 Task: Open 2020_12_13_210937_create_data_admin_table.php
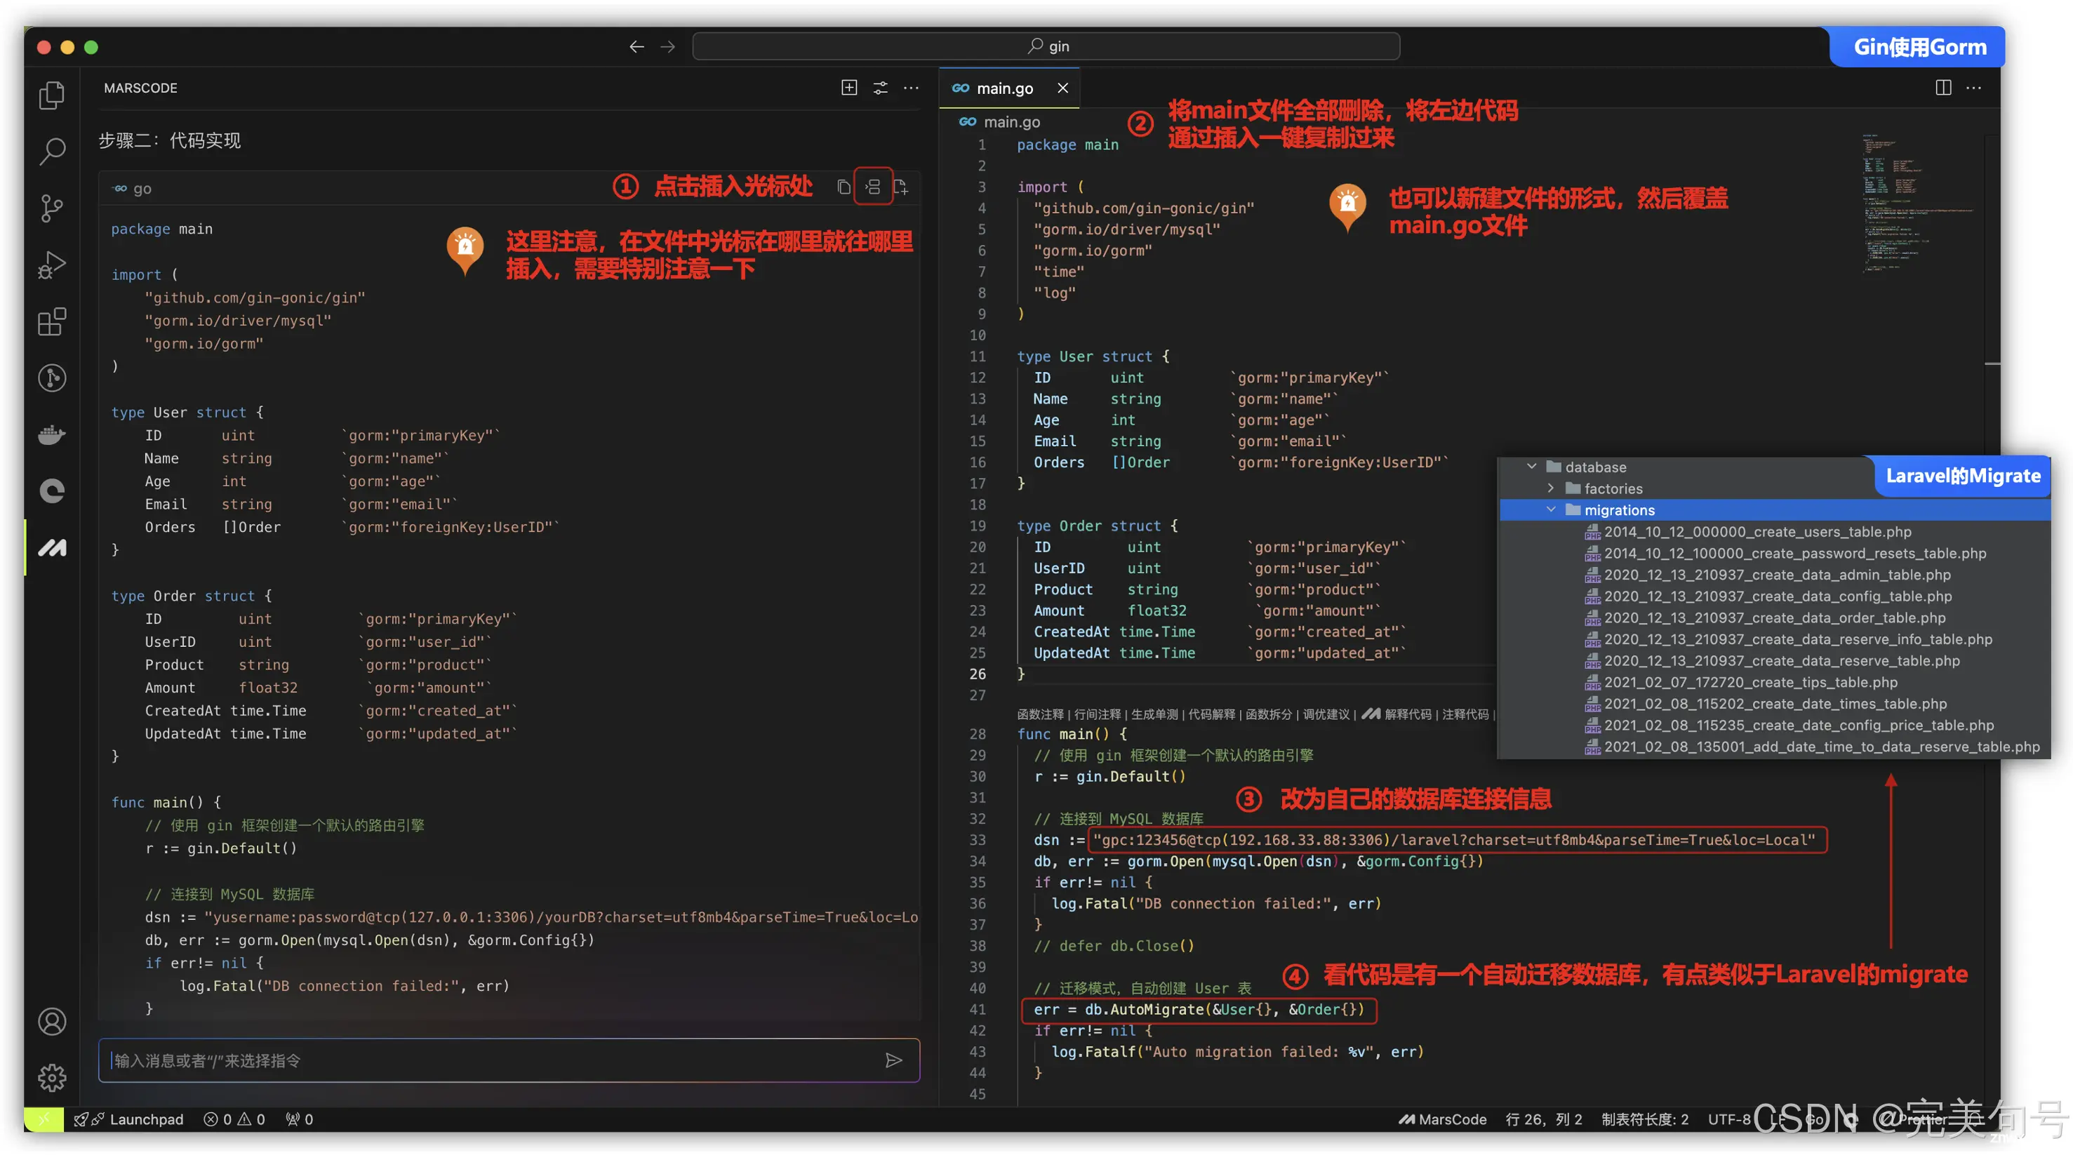[1776, 575]
